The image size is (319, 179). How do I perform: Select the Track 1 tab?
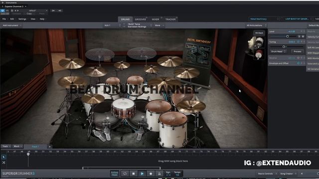(x=35, y=147)
